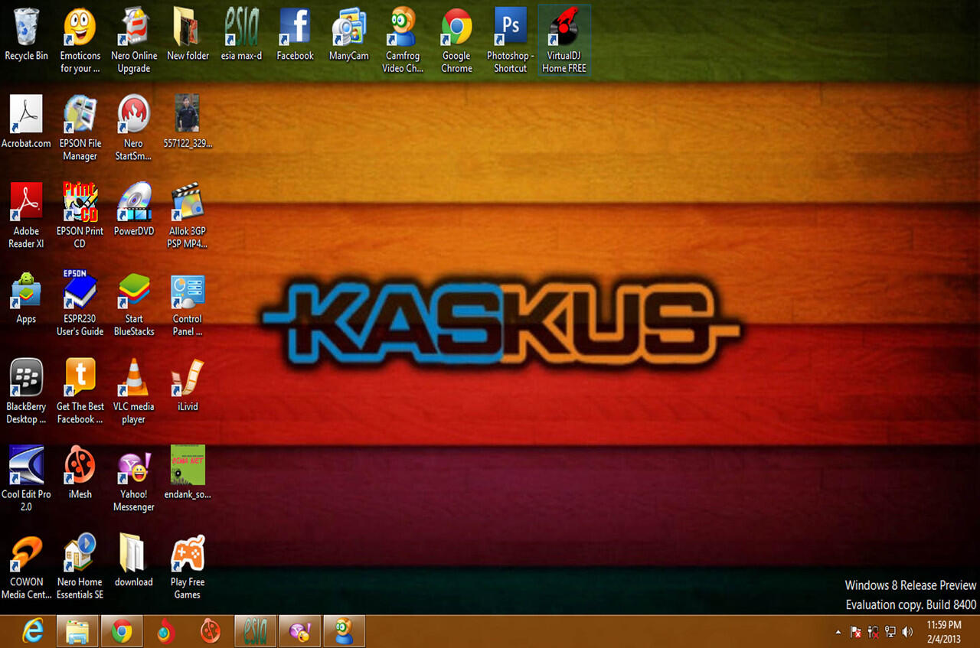Click the power plug tray icon
The image size is (980, 648).
[x=873, y=632]
